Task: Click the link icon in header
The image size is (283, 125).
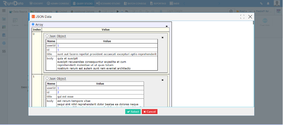Action: tap(261, 3)
